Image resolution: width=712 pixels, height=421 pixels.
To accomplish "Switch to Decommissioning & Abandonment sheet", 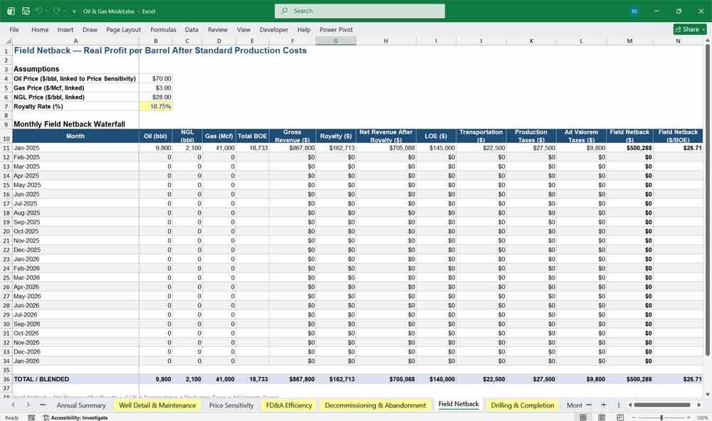I will tap(375, 405).
